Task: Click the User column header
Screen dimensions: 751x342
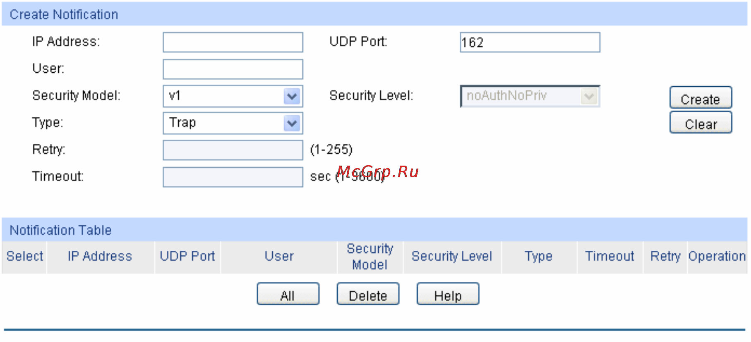Action: (x=279, y=256)
